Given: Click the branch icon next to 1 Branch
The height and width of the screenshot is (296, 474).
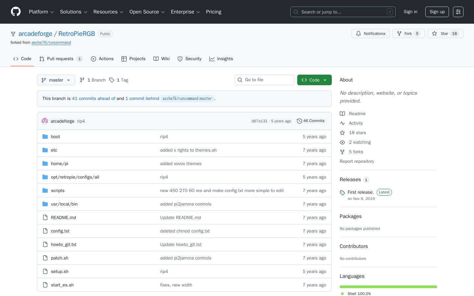Looking at the screenshot, I should click(x=82, y=80).
